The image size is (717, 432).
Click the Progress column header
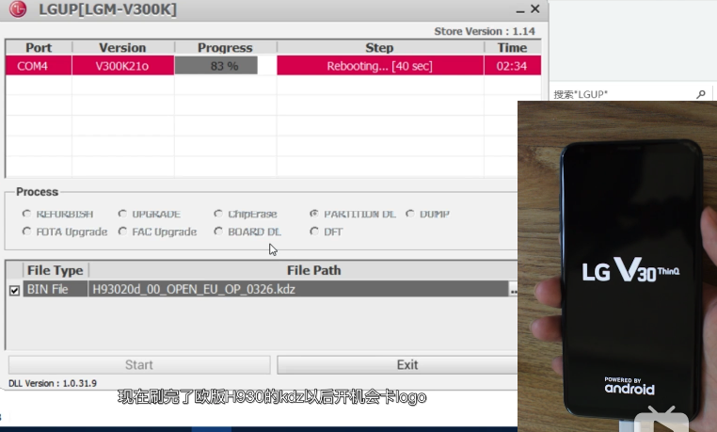pos(225,48)
